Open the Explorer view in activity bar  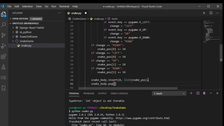tap(3, 14)
